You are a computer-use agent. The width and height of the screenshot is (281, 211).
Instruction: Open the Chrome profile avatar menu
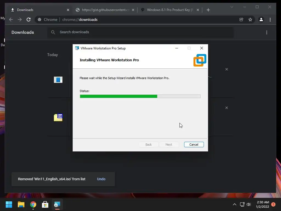point(261,20)
